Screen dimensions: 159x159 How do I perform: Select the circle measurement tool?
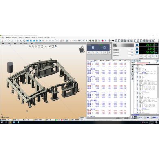pyautogui.click(x=9, y=40)
